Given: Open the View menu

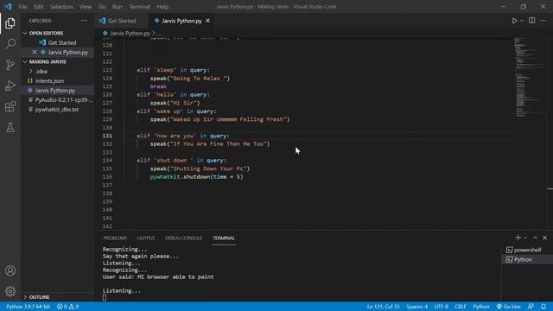Looking at the screenshot, I should click(86, 7).
